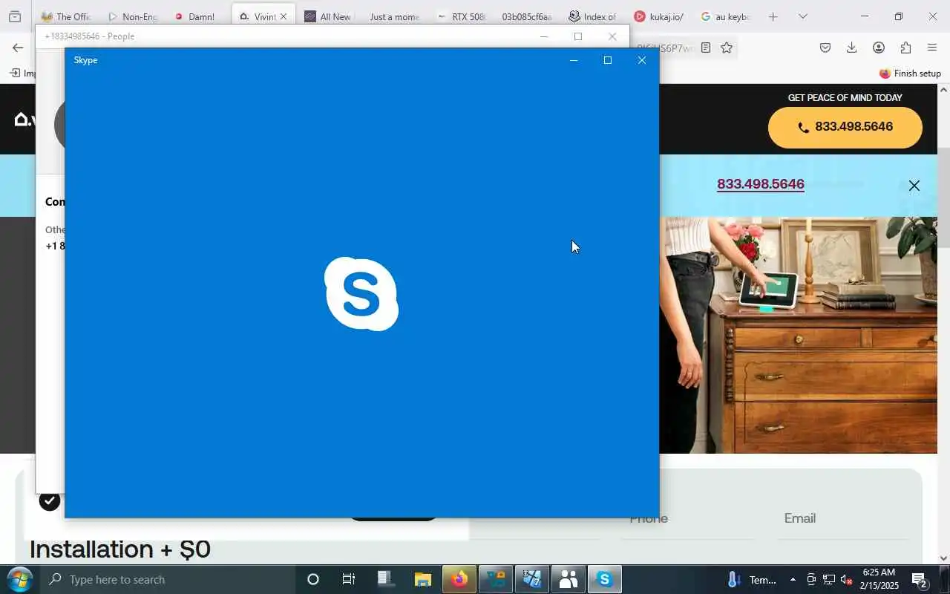Switch to the Just a mome browser tab
This screenshot has height=594, width=950.
coord(393,16)
